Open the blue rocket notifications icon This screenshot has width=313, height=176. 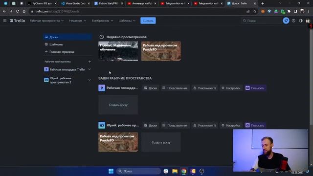pos(286,21)
